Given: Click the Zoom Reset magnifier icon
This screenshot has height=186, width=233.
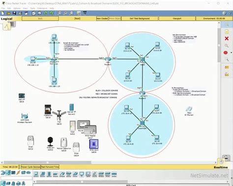Looking at the screenshot, I should (65, 13).
